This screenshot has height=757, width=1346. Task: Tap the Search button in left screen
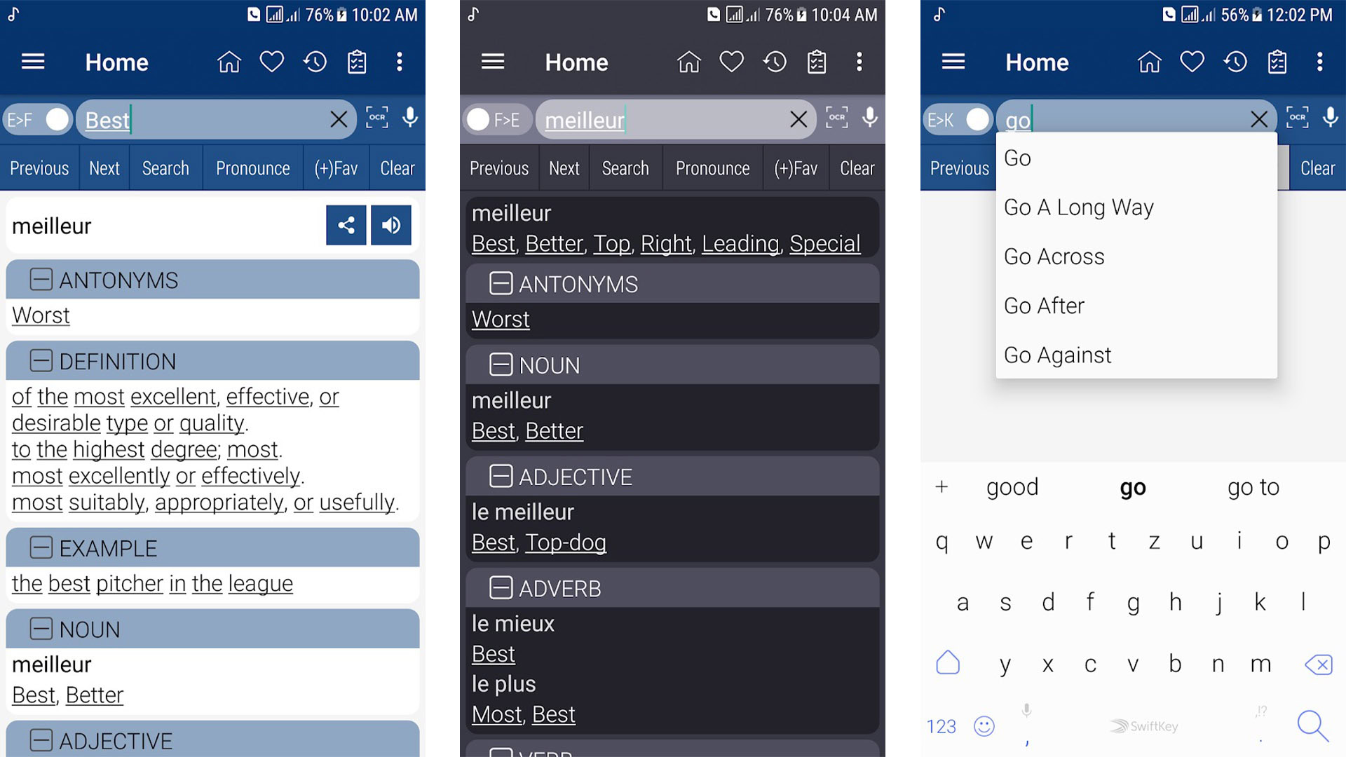(x=165, y=168)
